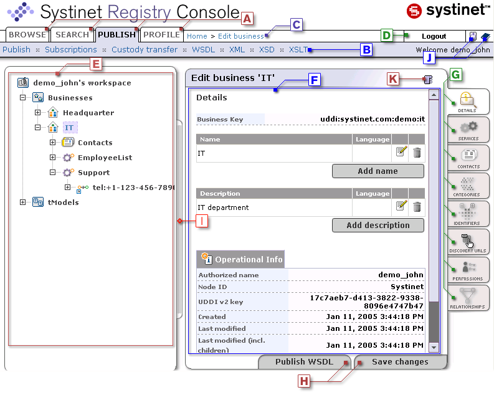This screenshot has width=494, height=405.
Task: Switch to the BROWSE tab
Action: coord(27,35)
